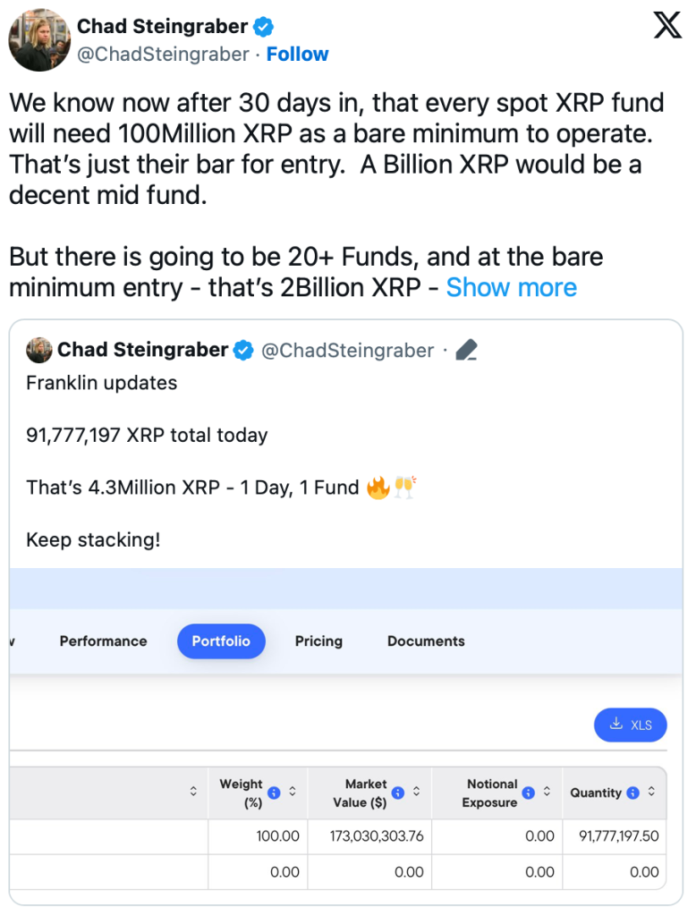Open the Pricing tab
This screenshot has height=916, width=696.
[318, 641]
